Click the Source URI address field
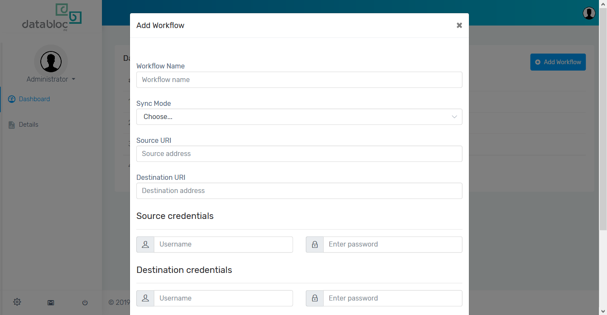The image size is (607, 315). (299, 154)
